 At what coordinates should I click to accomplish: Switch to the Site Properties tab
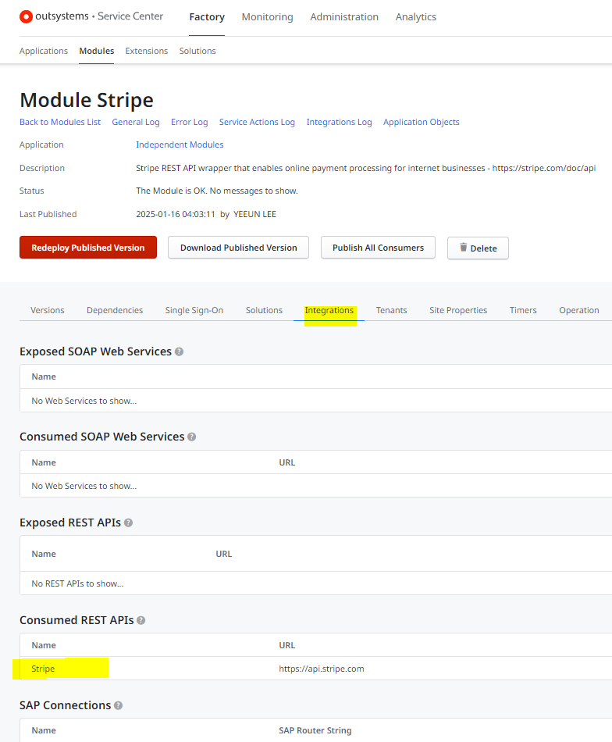(457, 310)
